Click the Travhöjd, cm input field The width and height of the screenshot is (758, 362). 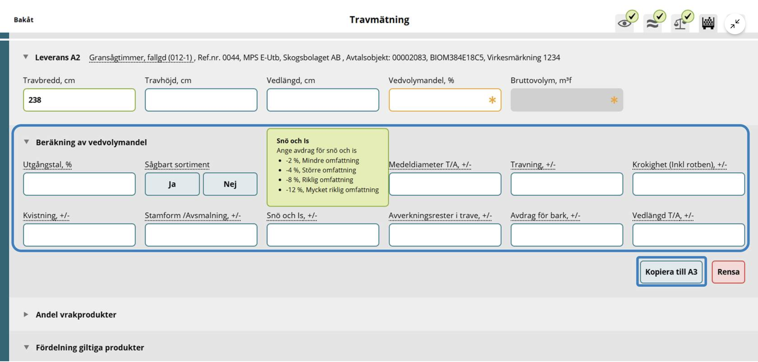click(201, 100)
